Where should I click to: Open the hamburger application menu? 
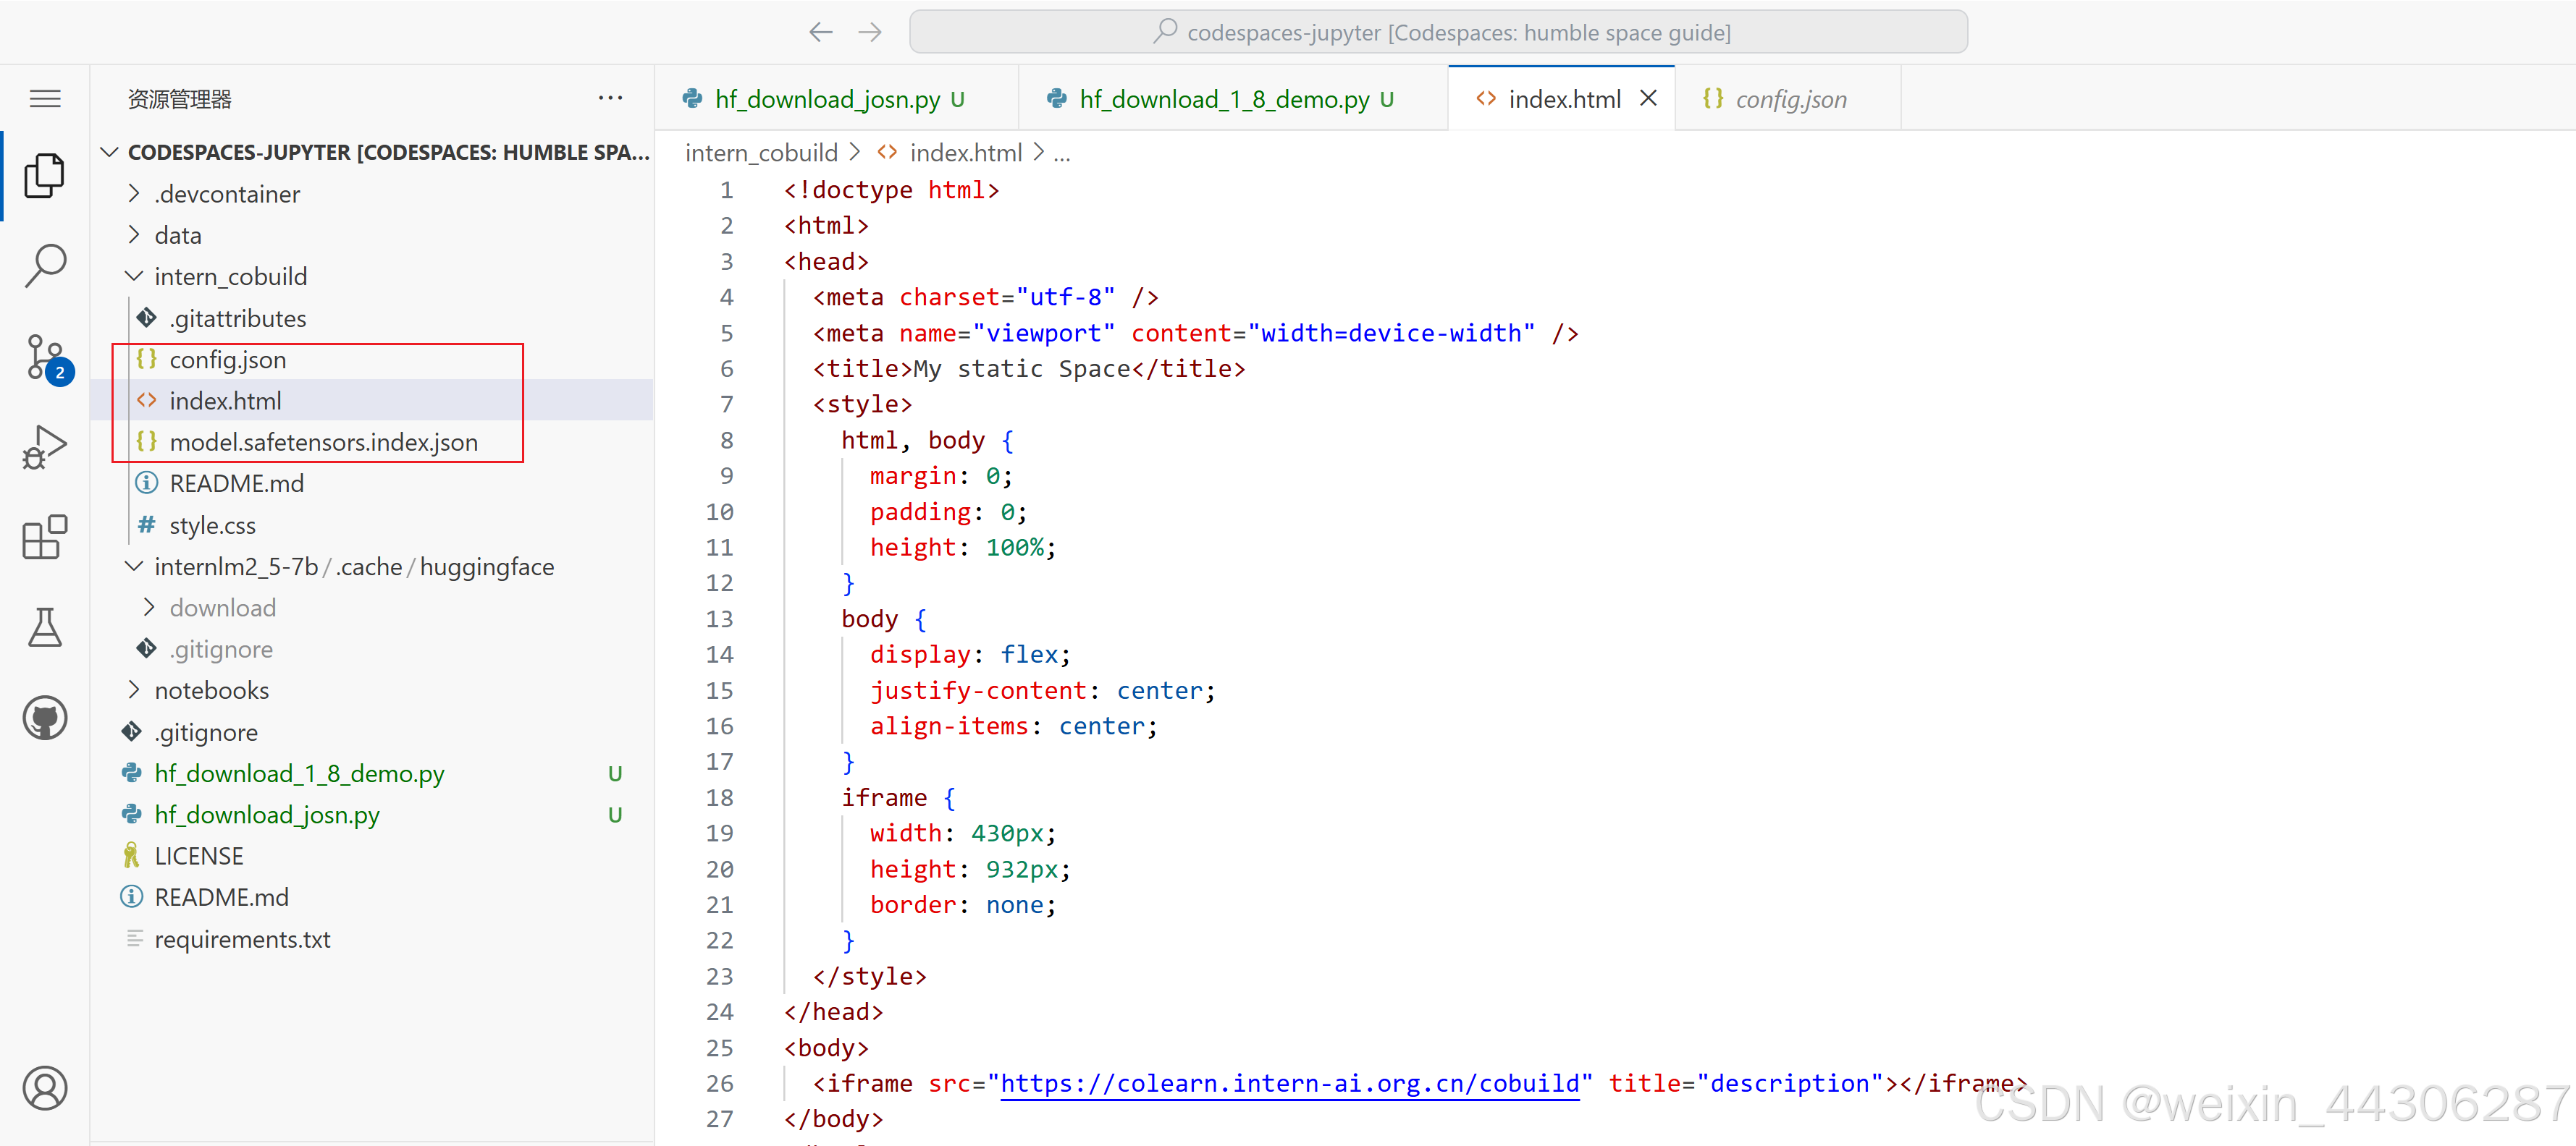click(45, 99)
